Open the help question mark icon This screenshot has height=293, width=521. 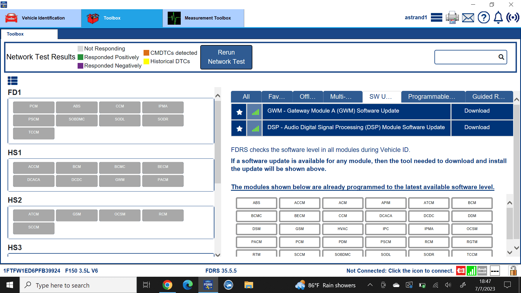(484, 18)
